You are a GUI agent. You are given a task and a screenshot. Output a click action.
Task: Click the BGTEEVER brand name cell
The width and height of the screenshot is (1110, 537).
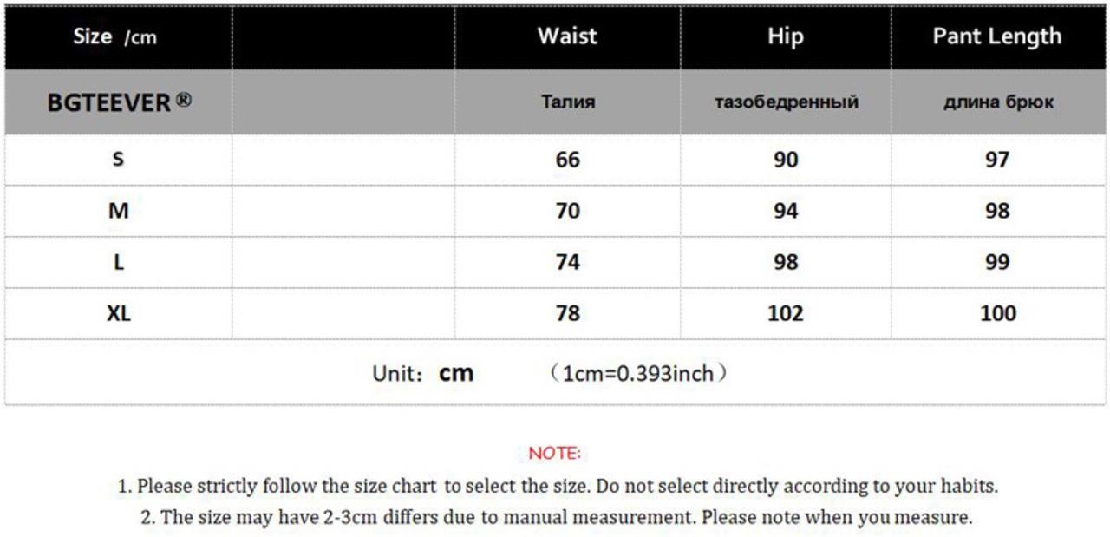click(108, 102)
